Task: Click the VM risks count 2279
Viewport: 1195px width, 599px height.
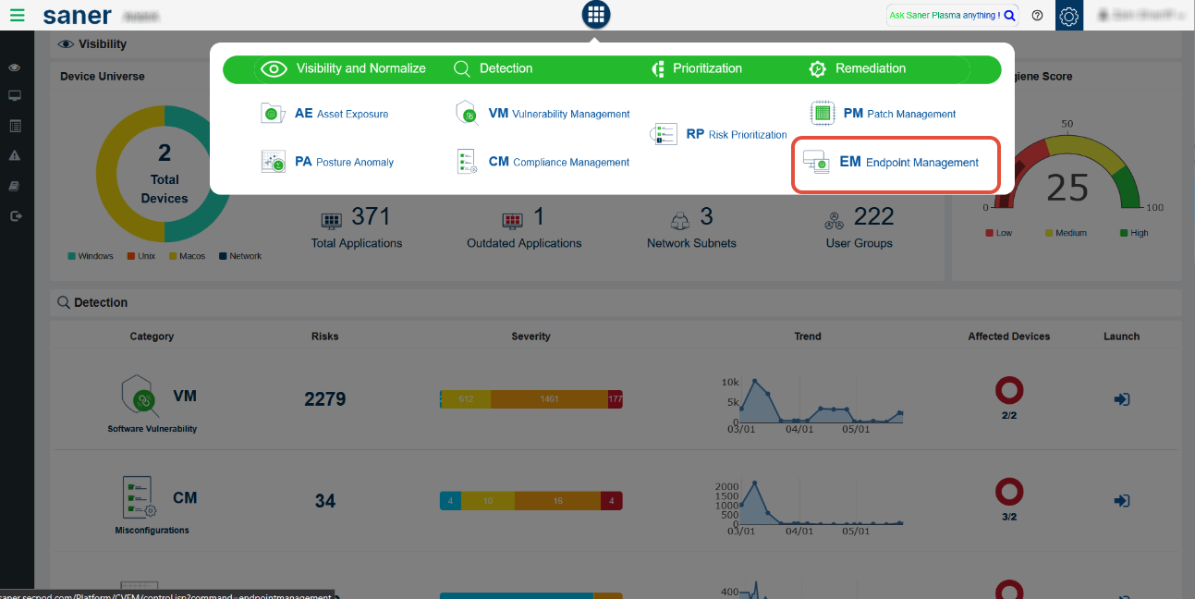Action: (x=325, y=399)
